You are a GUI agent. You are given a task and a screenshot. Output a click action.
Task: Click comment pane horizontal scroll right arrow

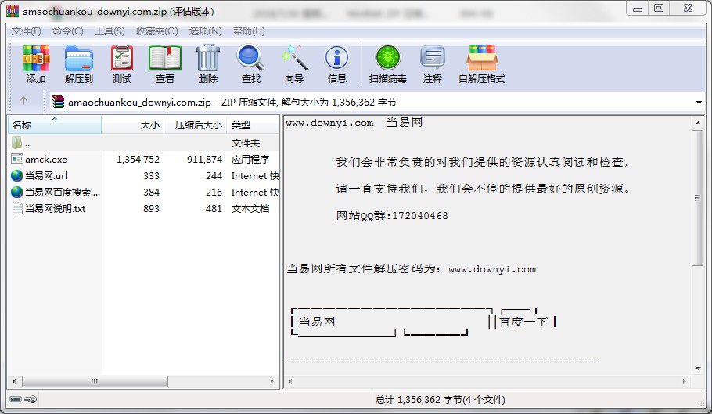tap(685, 381)
